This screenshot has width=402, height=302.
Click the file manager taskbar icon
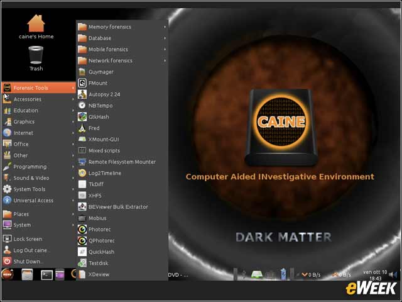[x=27, y=274]
